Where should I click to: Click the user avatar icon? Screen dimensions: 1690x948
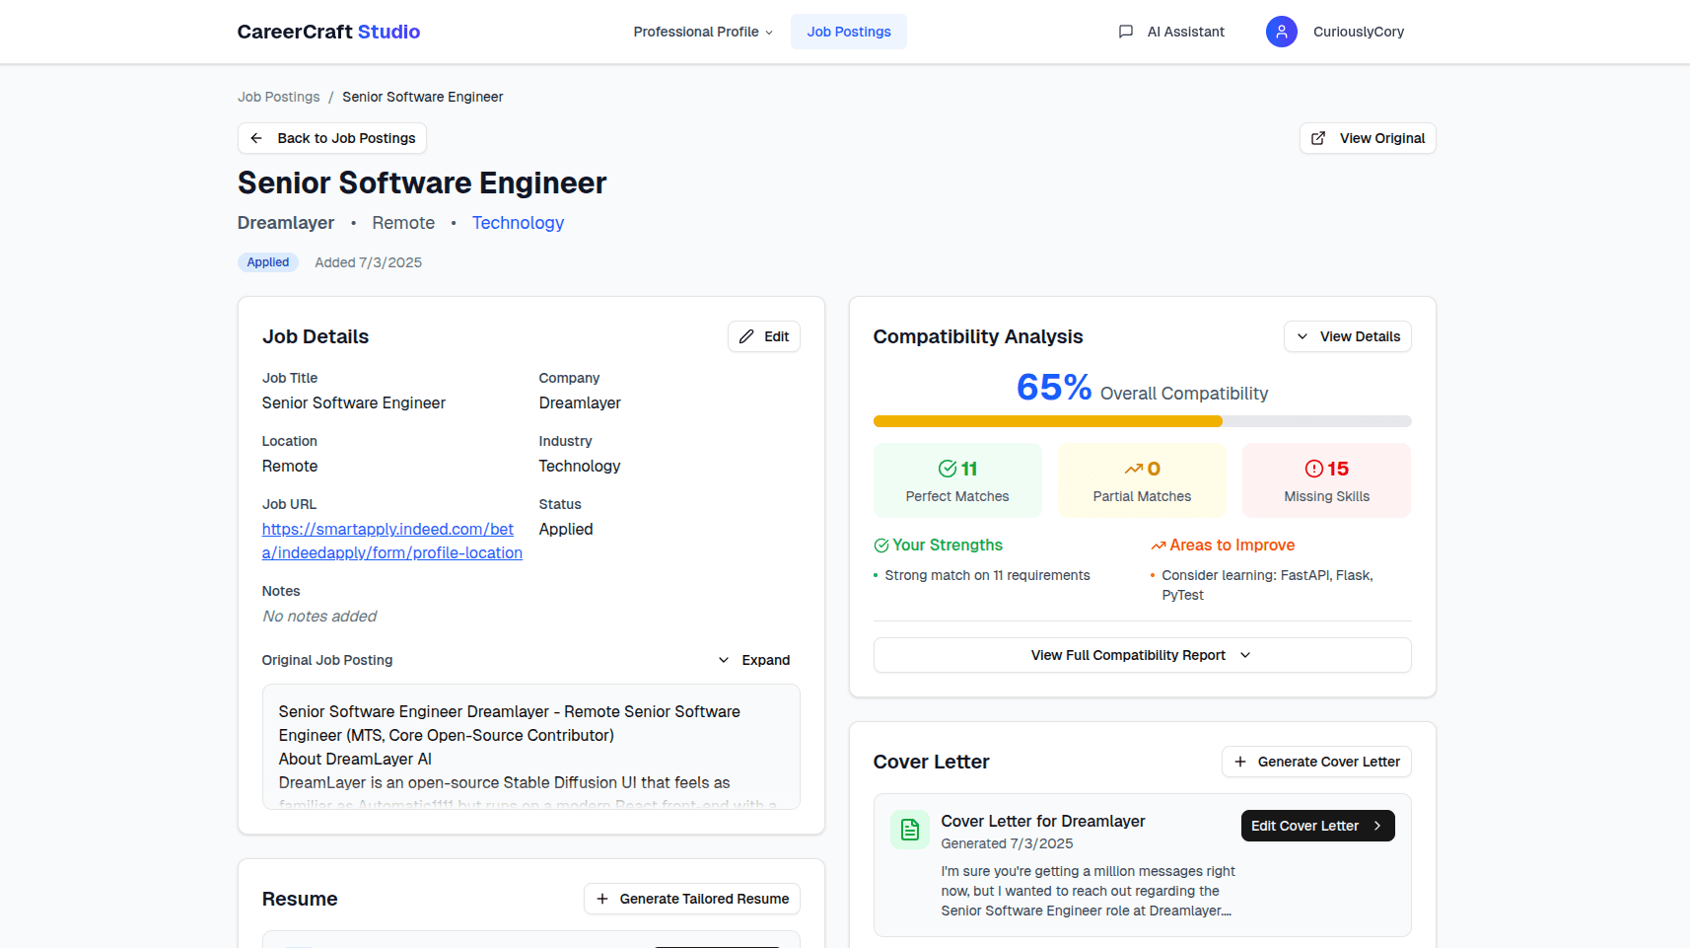pos(1282,32)
